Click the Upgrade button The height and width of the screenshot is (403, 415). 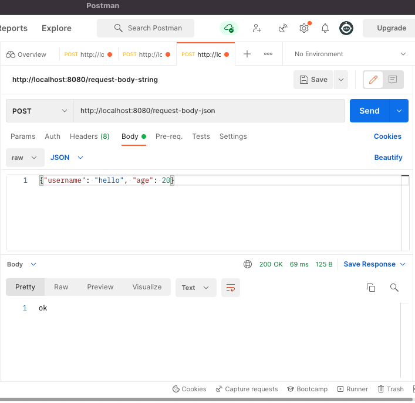389,28
